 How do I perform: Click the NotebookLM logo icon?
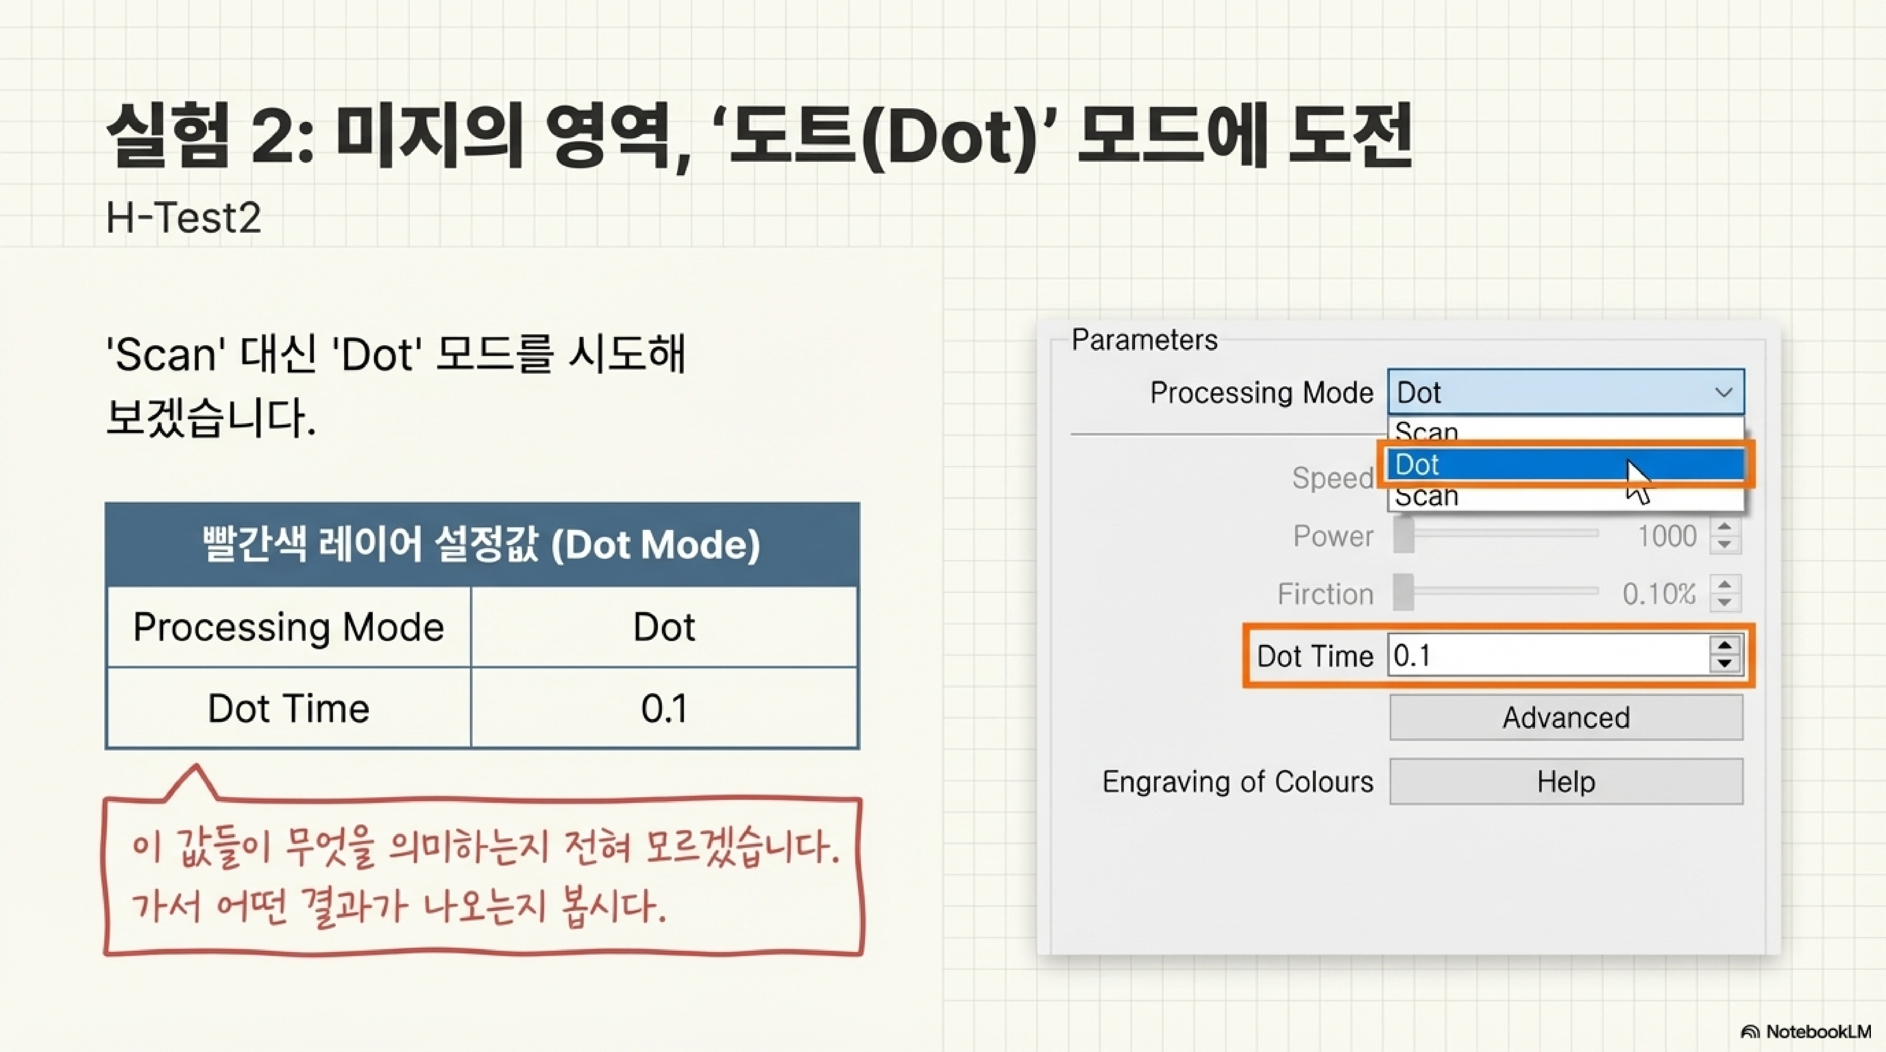[1750, 1032]
